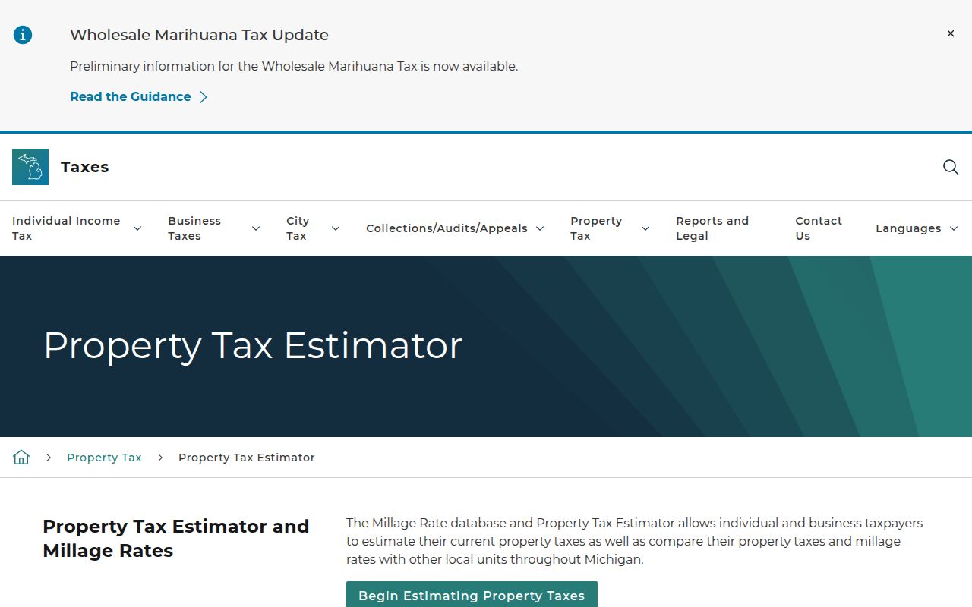
Task: Click the home icon in breadcrumbs
Action: tap(21, 458)
